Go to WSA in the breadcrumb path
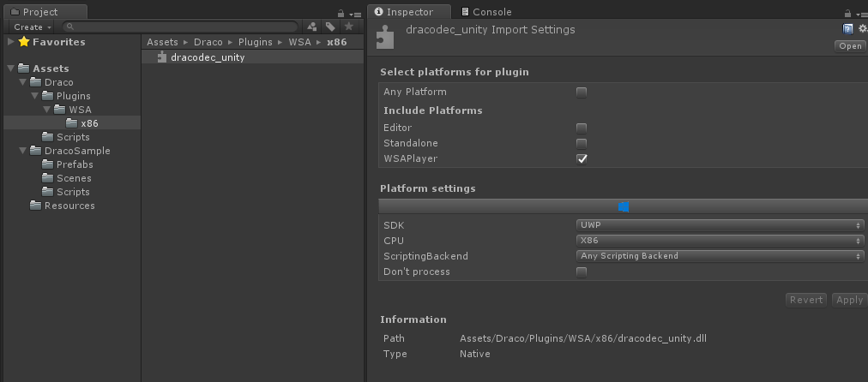The width and height of the screenshot is (868, 382). [x=299, y=42]
